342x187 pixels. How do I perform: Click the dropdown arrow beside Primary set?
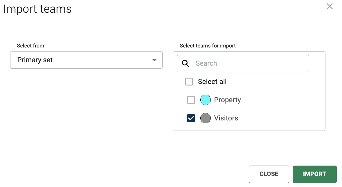[x=154, y=60]
